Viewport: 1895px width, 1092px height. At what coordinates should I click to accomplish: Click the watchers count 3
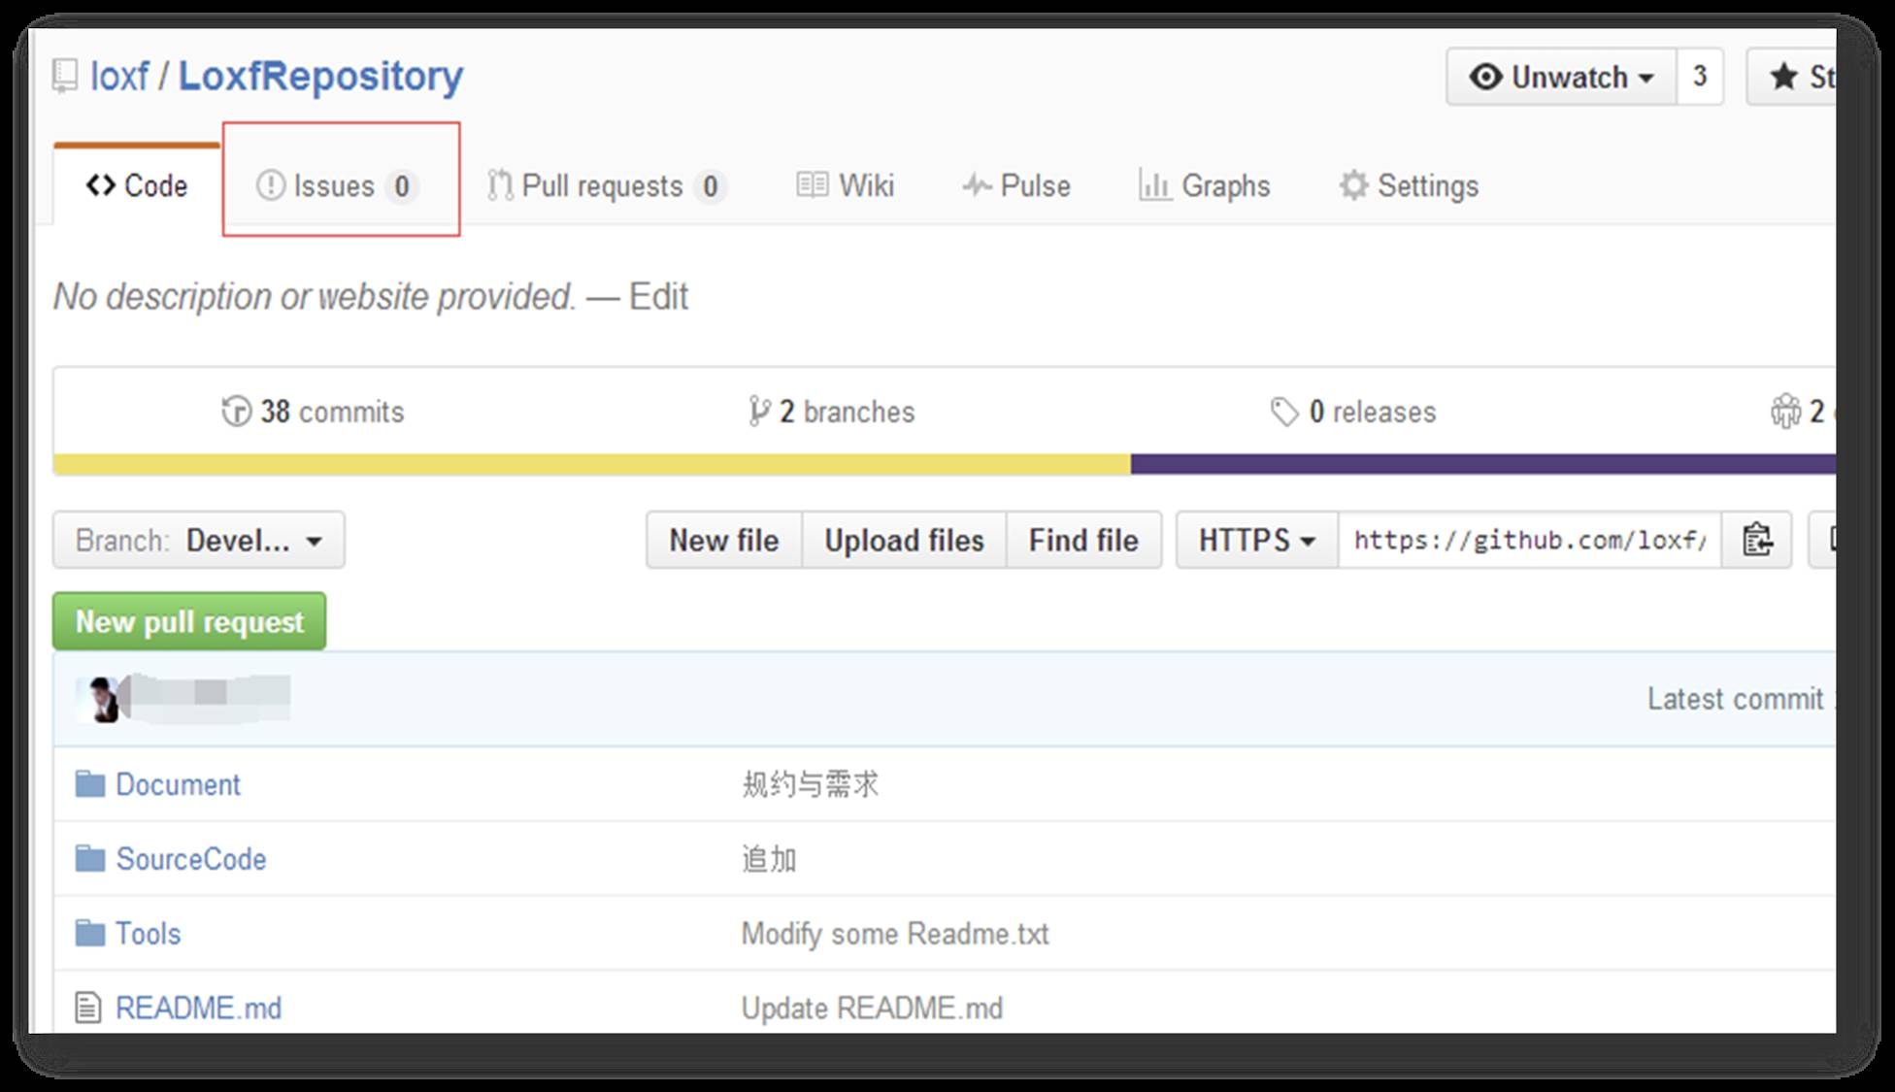click(1700, 77)
